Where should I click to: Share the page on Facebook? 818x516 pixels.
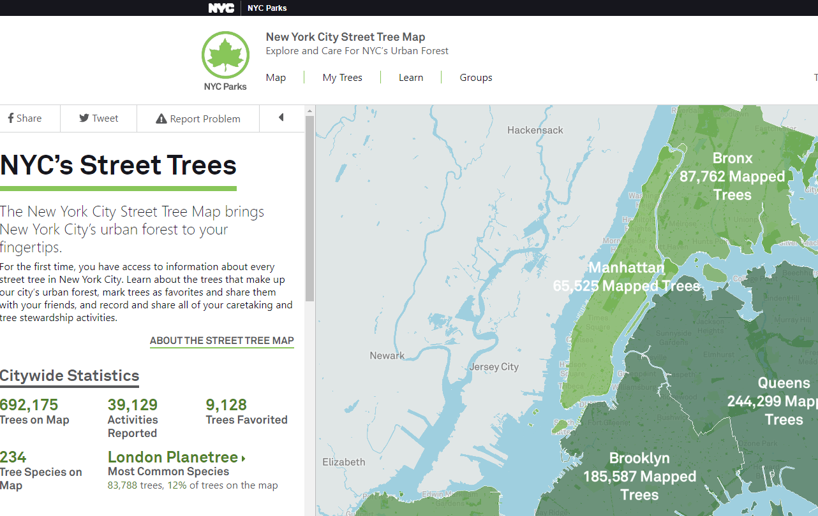coord(26,118)
